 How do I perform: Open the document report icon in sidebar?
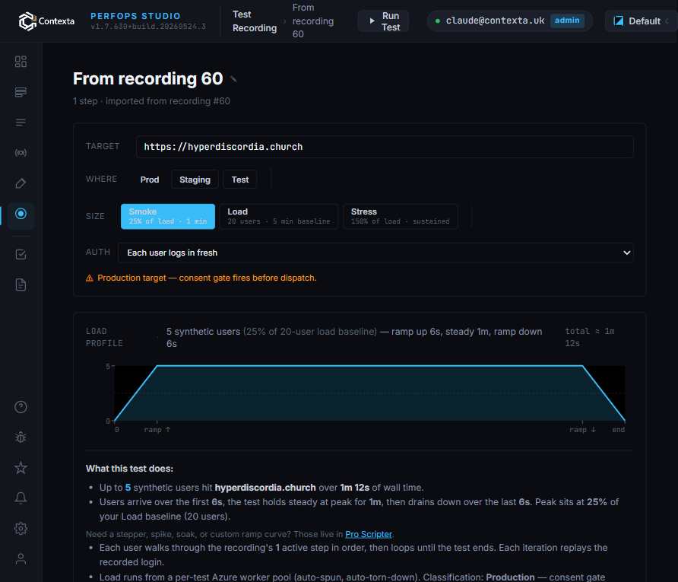[21, 285]
